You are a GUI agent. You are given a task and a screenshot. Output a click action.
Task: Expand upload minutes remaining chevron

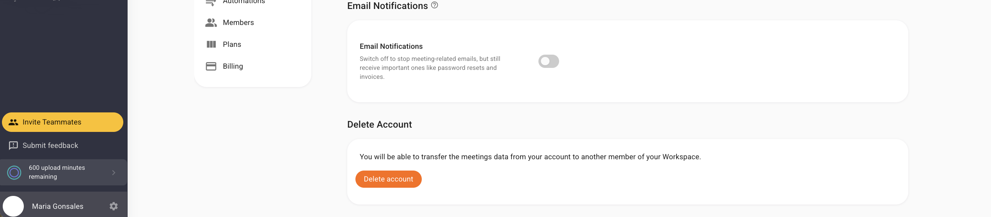(114, 173)
